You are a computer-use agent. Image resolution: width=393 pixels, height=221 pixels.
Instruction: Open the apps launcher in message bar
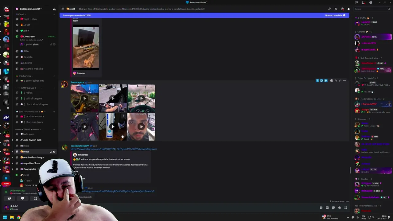[x=346, y=208]
